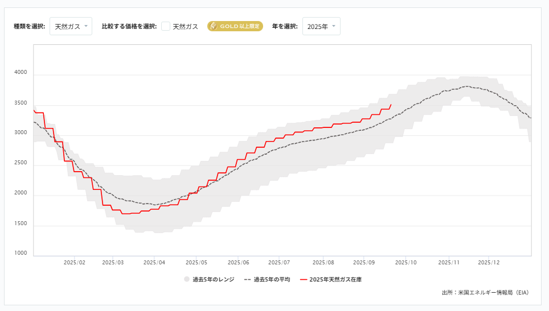Click the end of the red inventory line
The image size is (549, 311).
click(x=391, y=105)
